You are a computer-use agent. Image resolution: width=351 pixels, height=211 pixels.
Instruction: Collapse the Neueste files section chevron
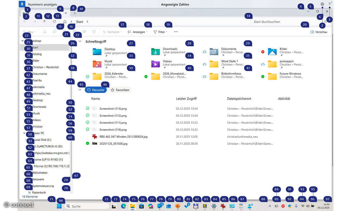80,90
